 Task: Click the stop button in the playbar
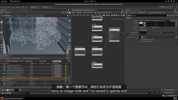tap(8, 90)
